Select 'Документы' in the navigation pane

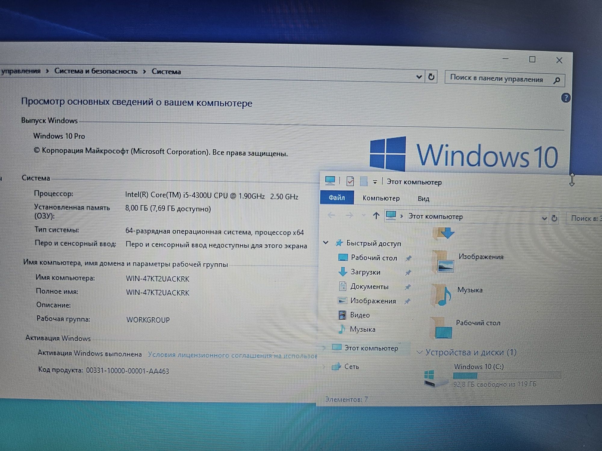369,287
